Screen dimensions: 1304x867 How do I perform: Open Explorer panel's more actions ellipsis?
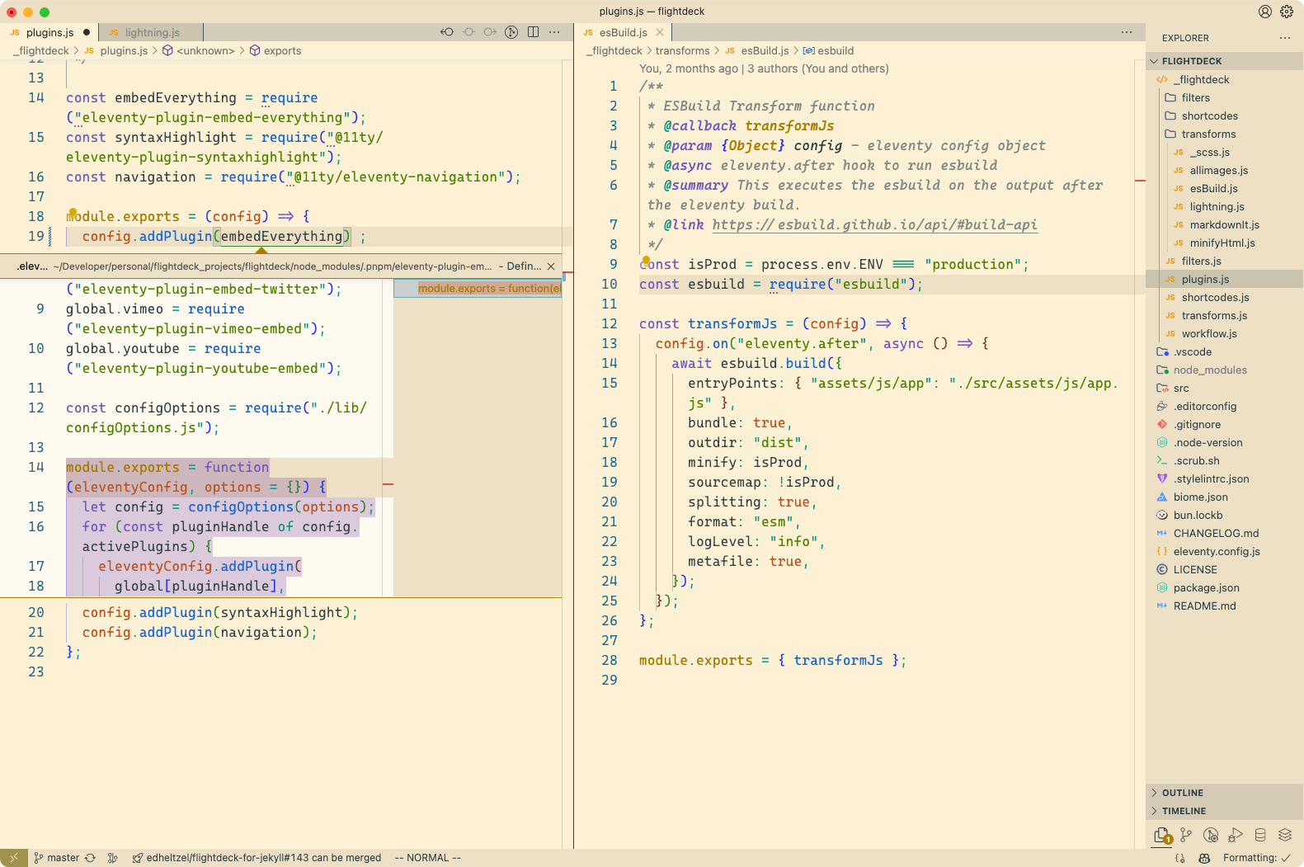coord(1284,38)
